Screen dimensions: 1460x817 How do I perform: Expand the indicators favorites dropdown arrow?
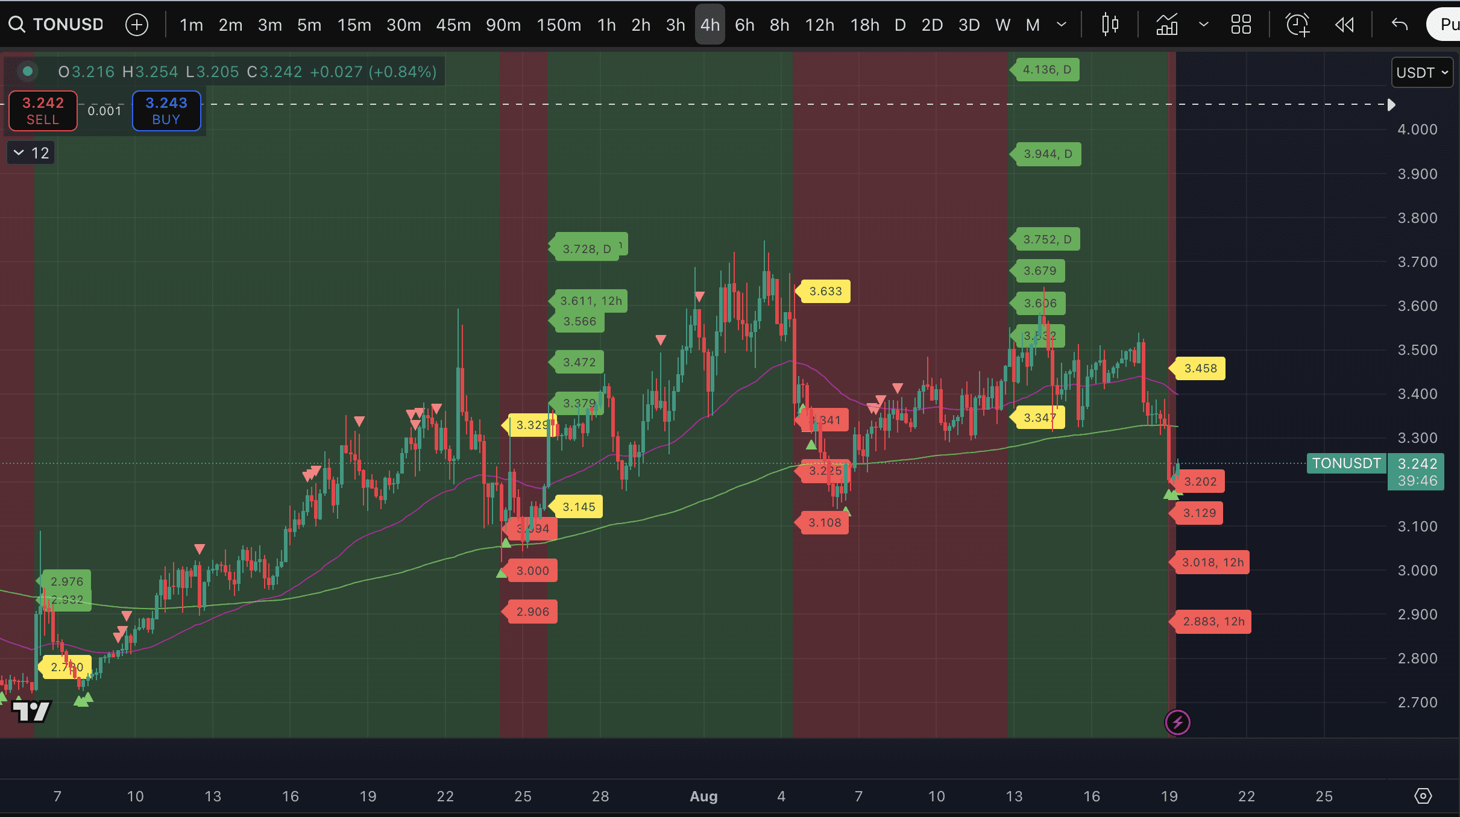(x=1204, y=25)
